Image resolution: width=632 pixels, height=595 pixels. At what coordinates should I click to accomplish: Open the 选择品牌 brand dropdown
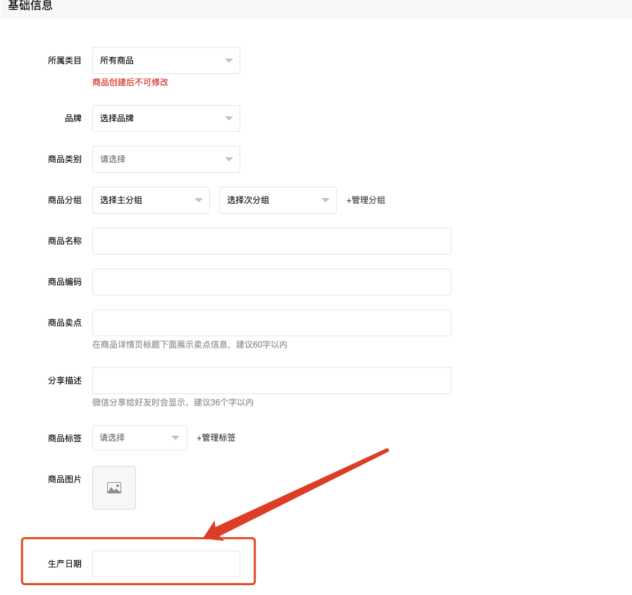166,118
